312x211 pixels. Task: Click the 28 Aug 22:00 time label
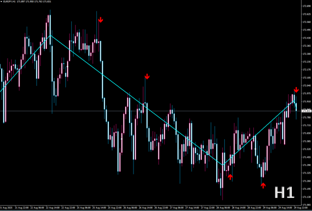[x=254, y=208]
